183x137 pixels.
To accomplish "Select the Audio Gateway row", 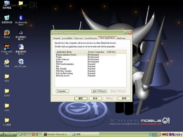I will [x=86, y=59].
